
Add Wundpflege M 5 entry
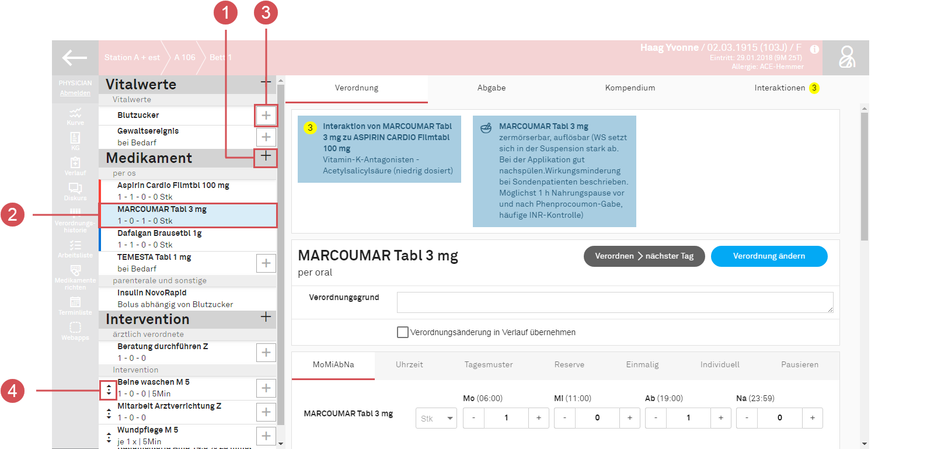[x=266, y=436]
